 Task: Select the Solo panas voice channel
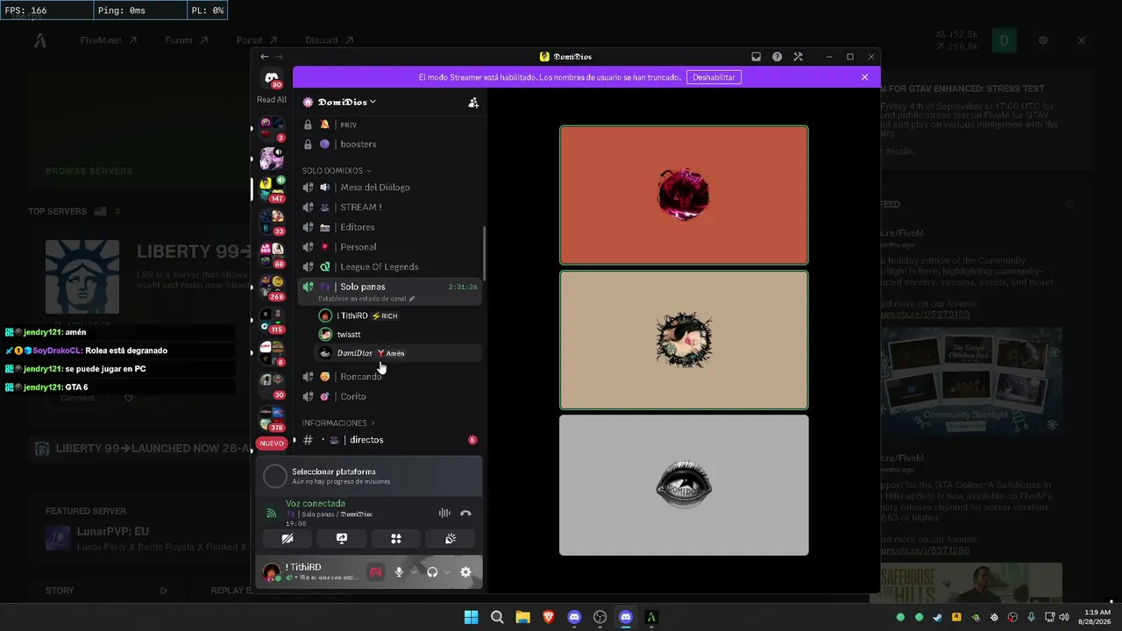391,287
